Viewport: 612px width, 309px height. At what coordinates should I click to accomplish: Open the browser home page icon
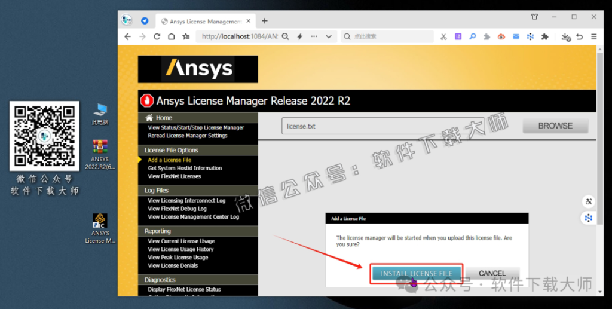tap(172, 36)
